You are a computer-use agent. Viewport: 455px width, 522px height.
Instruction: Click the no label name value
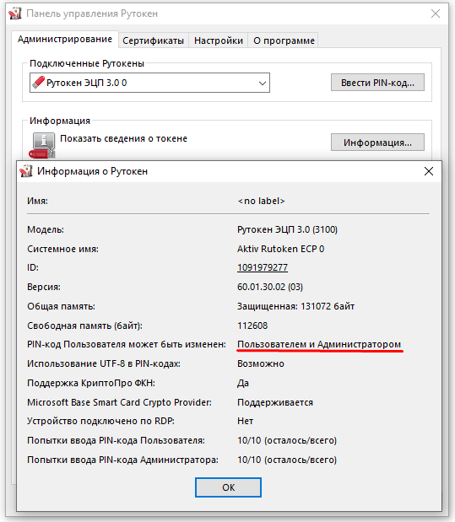tap(262, 201)
